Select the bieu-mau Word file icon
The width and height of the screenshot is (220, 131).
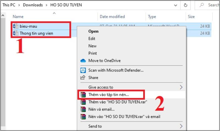(15, 26)
